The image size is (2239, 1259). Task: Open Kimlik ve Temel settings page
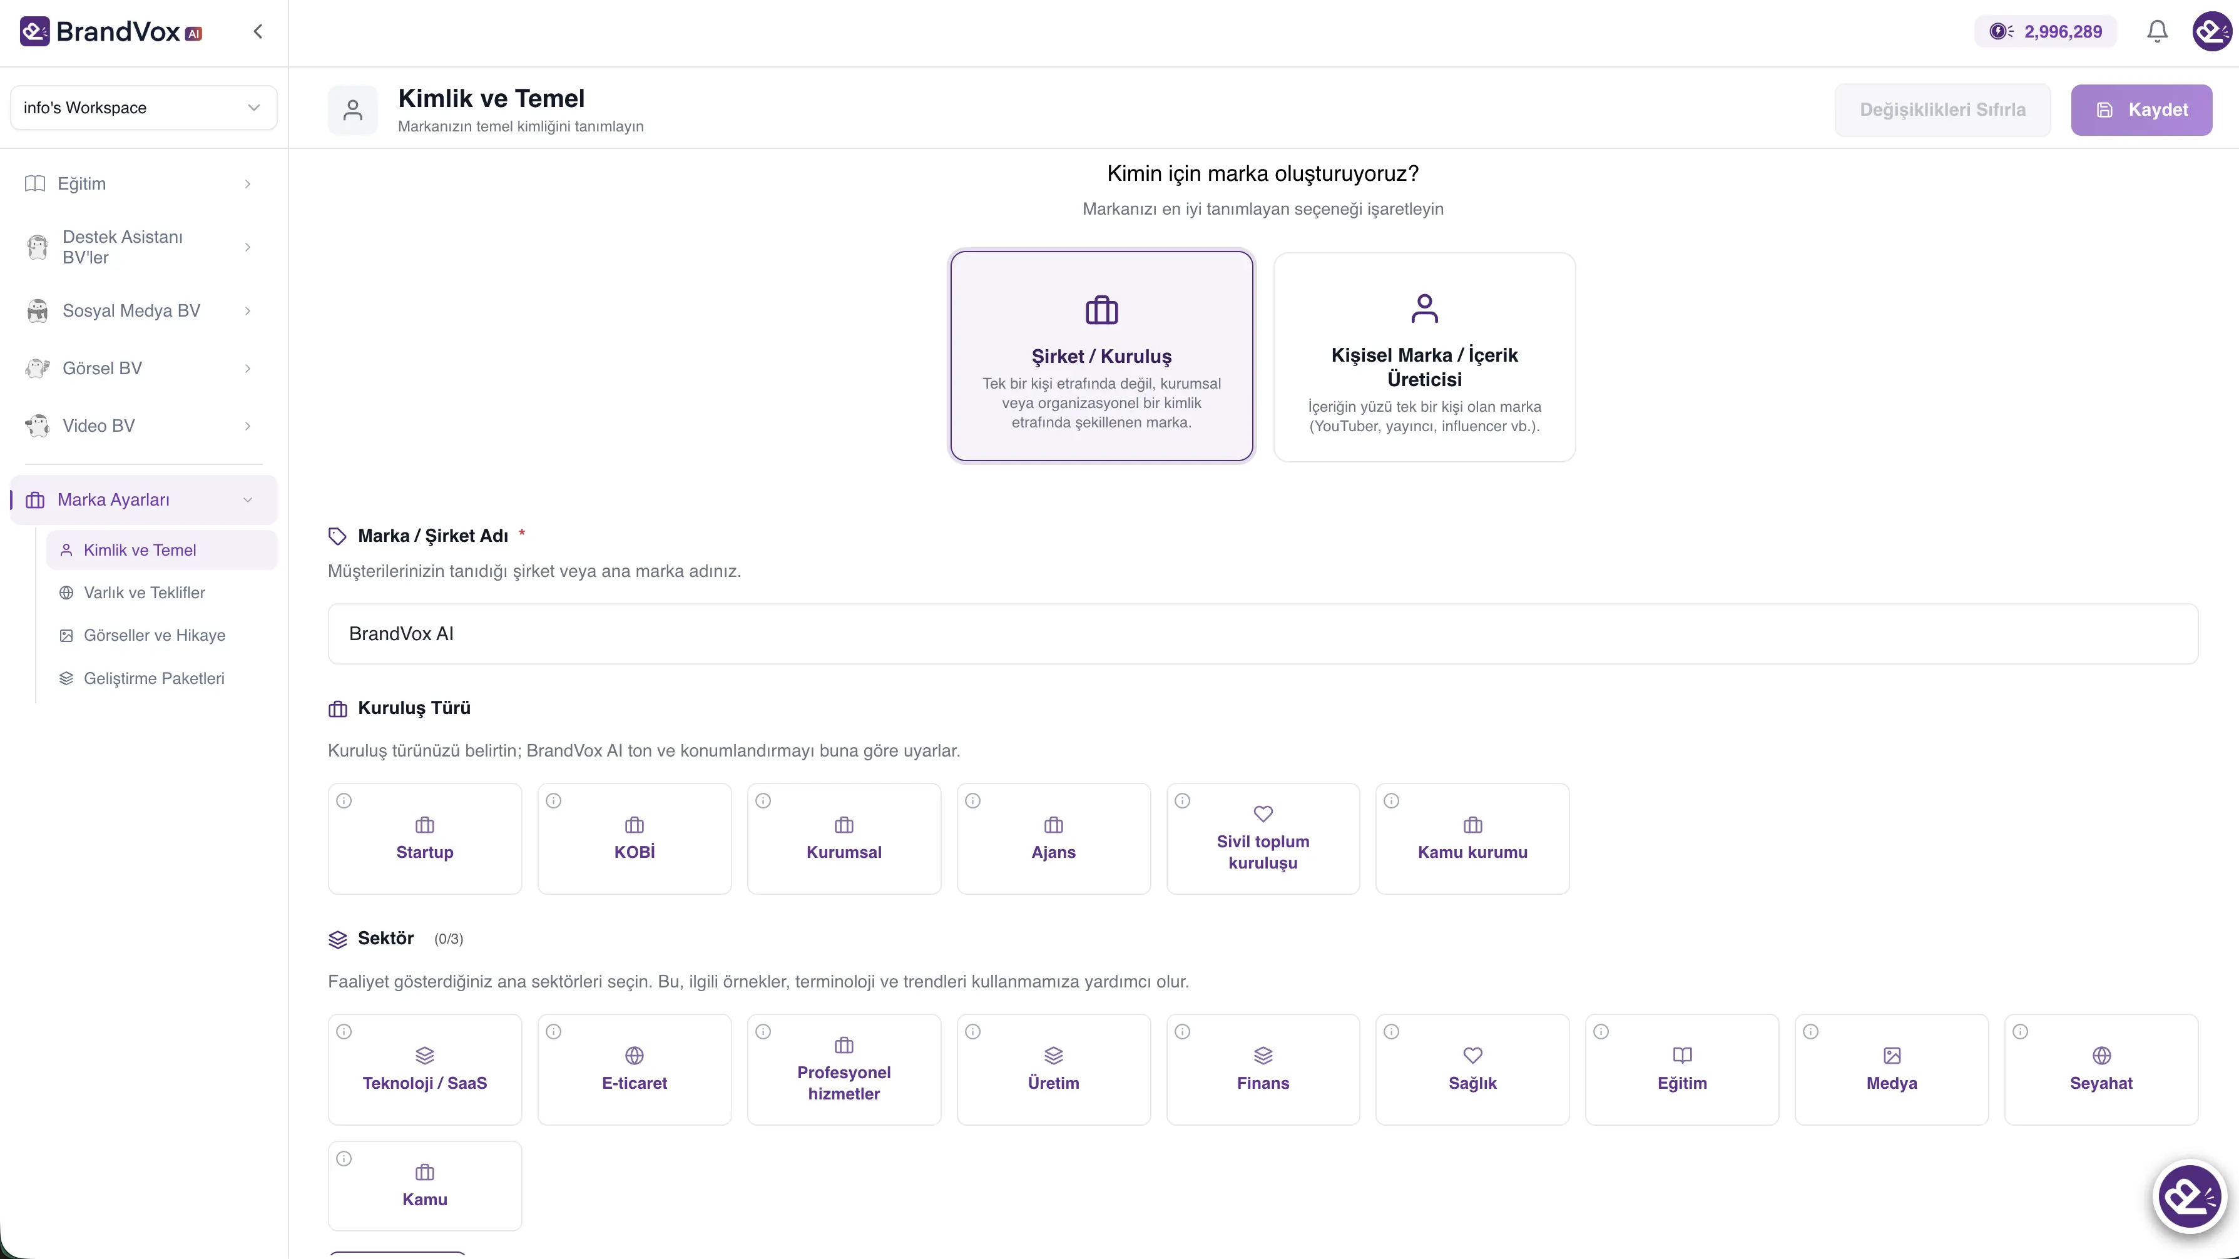[161, 550]
